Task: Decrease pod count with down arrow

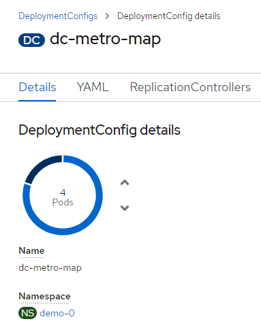Action: pos(125,208)
